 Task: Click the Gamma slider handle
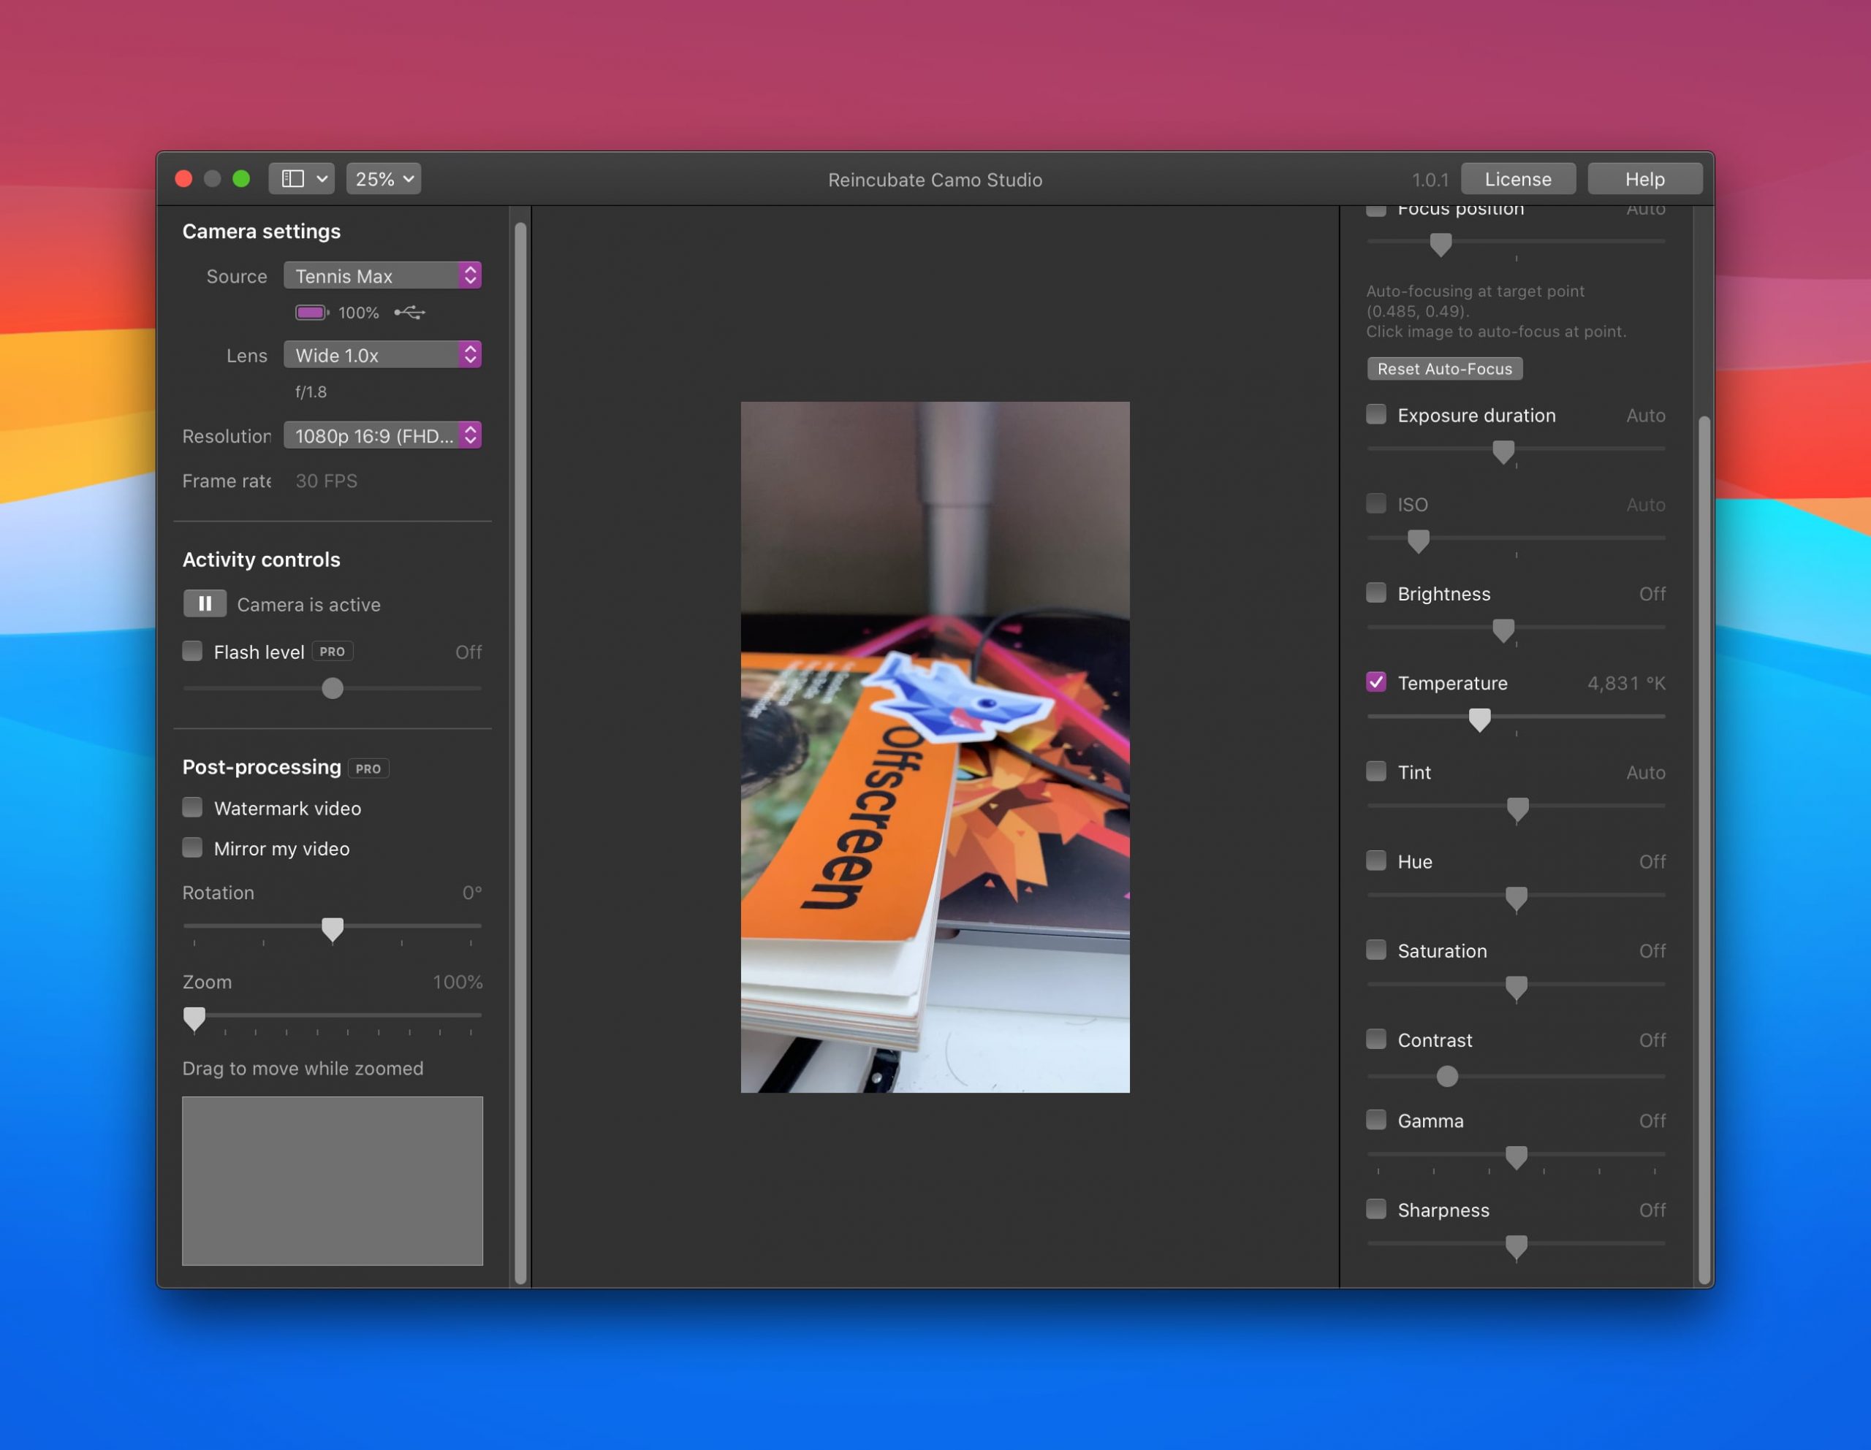point(1517,1157)
